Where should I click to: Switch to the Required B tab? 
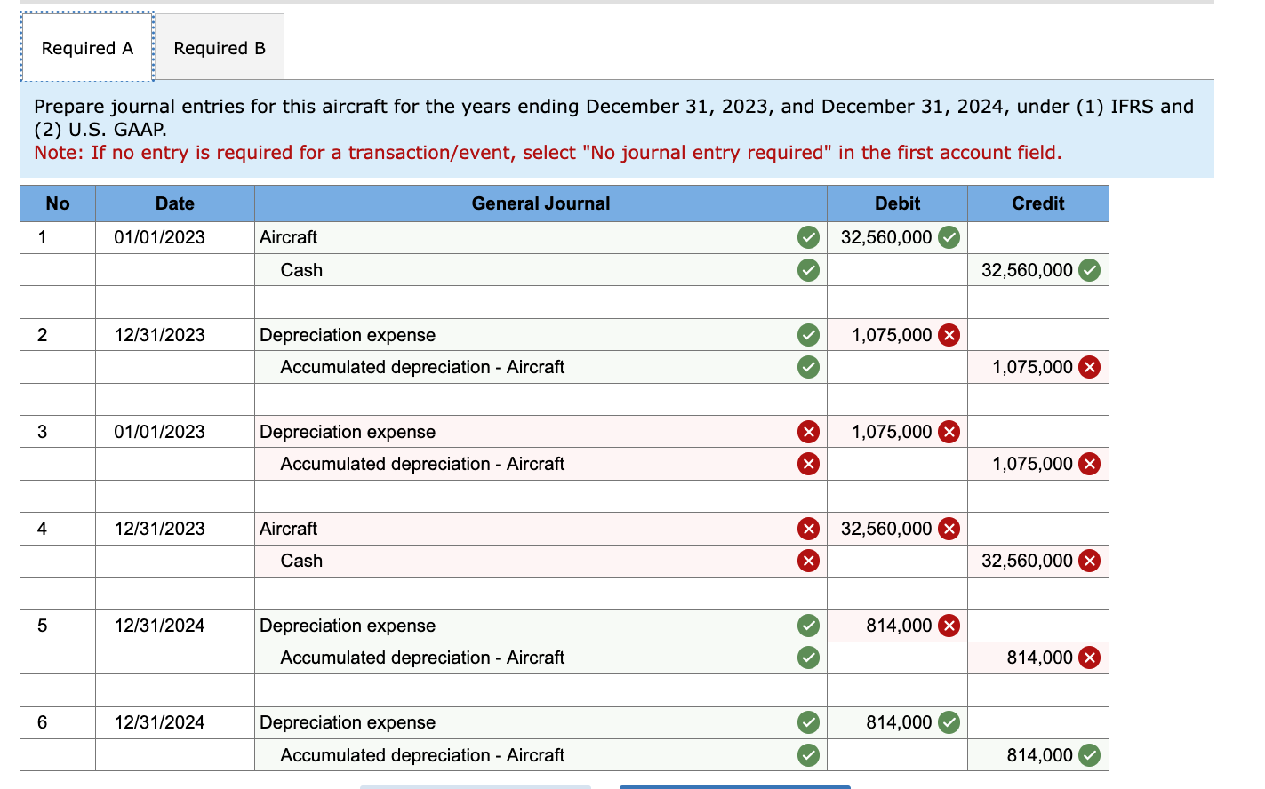pos(219,47)
